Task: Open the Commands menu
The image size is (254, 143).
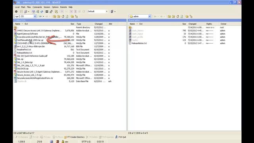Action: tap(37, 7)
